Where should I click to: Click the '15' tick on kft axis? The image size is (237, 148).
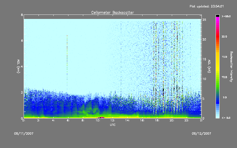[x=204, y=59]
